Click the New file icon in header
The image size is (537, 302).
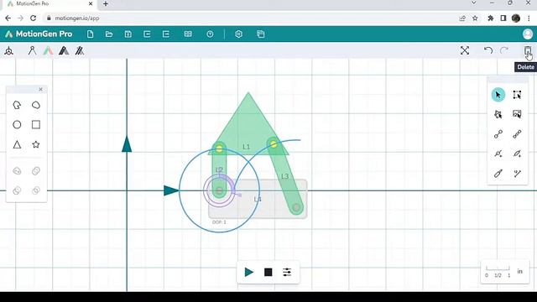[90, 34]
